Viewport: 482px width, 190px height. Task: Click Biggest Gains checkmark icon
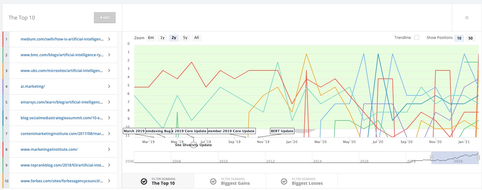click(x=213, y=181)
